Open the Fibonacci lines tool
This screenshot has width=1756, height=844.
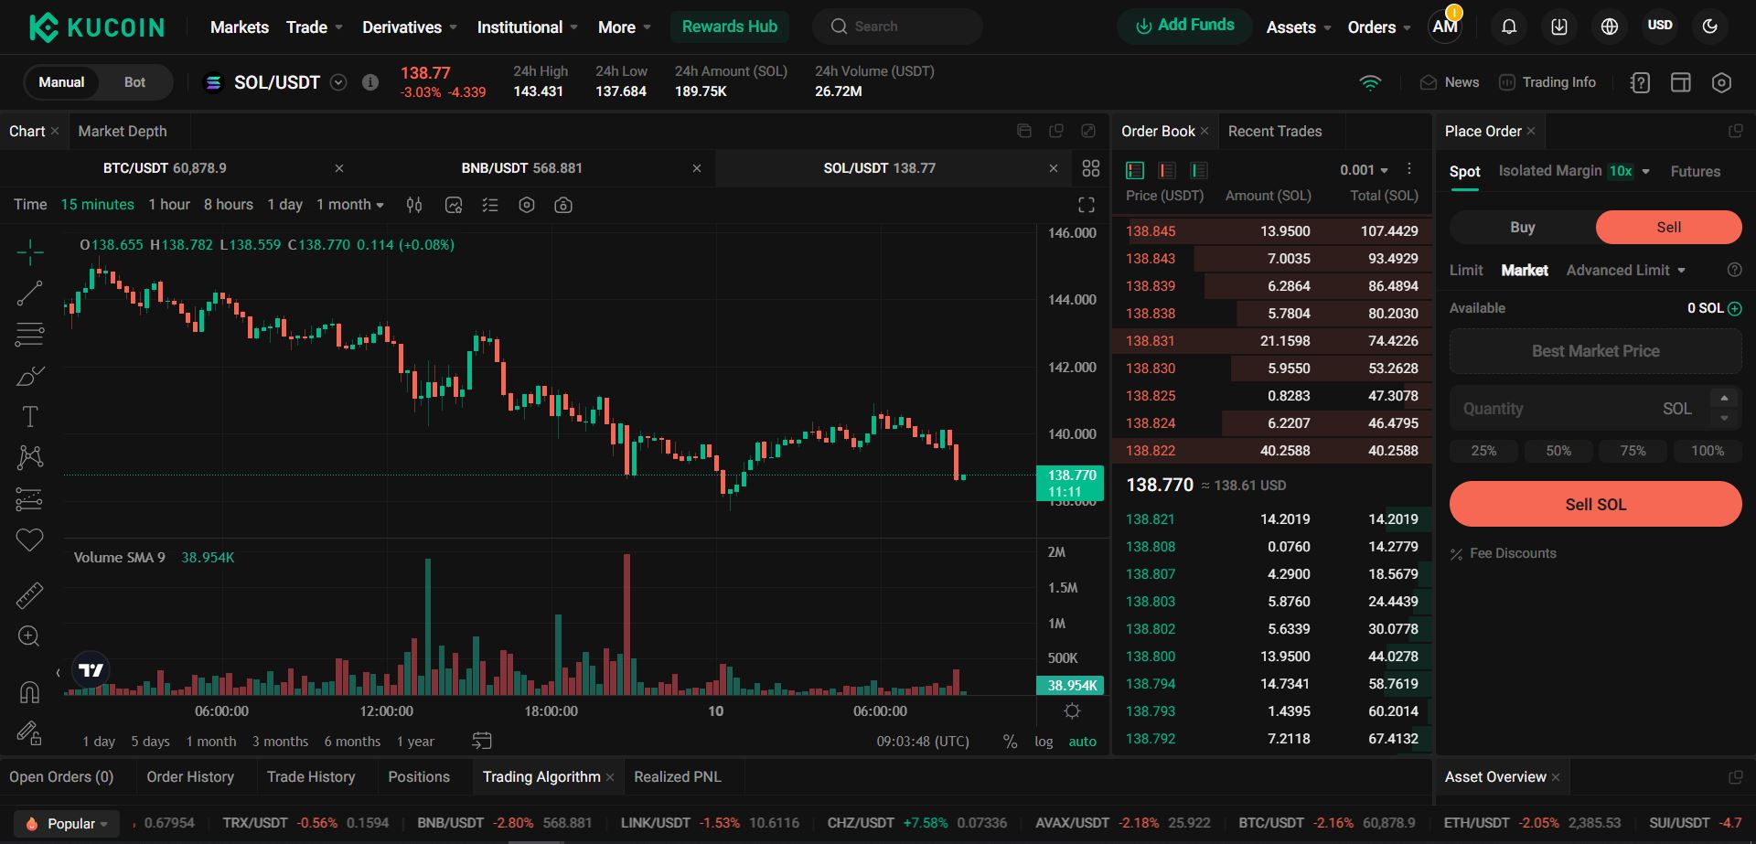(29, 335)
